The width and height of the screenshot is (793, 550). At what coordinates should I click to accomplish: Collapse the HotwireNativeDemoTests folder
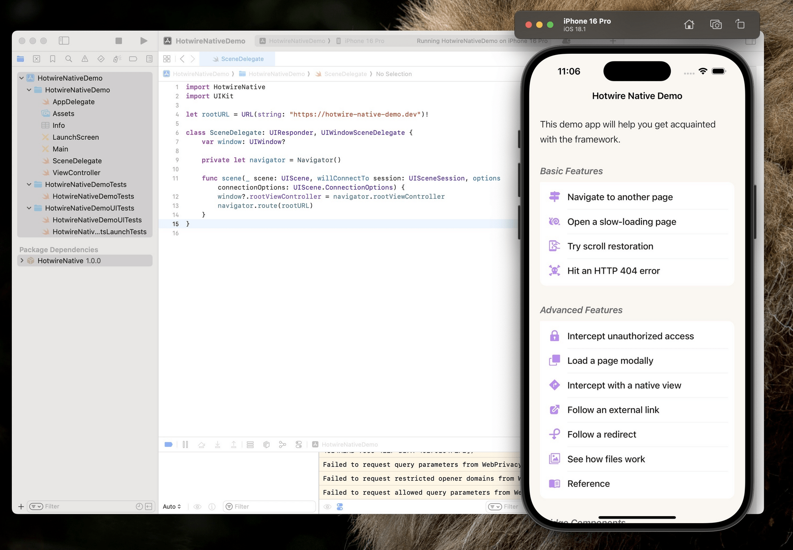point(29,184)
